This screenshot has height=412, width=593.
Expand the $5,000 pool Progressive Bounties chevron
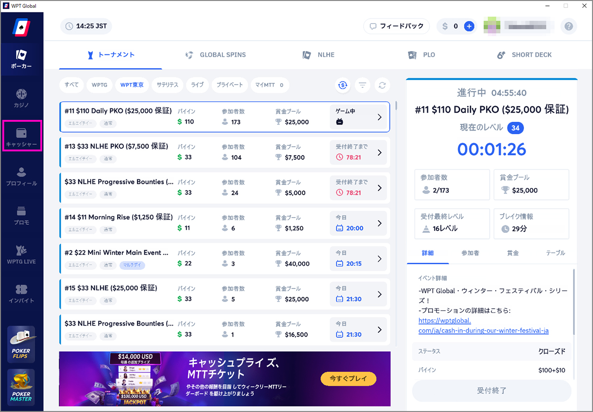(x=379, y=188)
